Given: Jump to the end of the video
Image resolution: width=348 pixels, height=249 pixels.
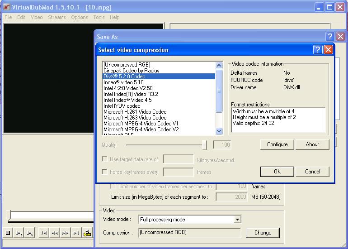Looking at the screenshot, I should pos(76,233).
